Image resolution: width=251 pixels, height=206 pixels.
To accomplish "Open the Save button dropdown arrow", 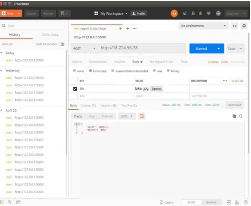I will (x=241, y=49).
